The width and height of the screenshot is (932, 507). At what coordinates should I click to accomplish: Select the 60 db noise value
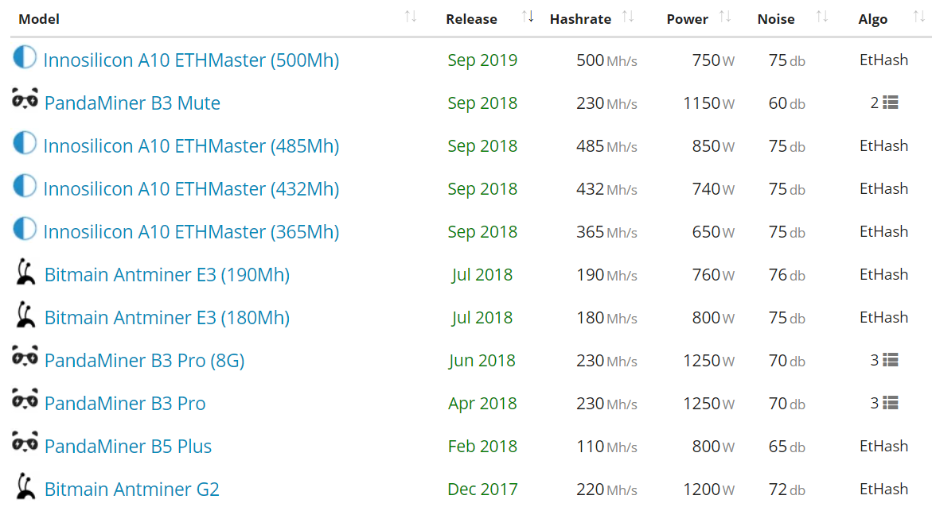point(787,103)
